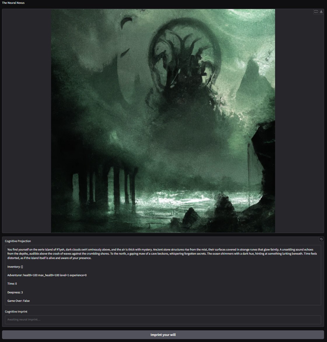
Task: Click the Game Over: False line
Action: [18, 301]
